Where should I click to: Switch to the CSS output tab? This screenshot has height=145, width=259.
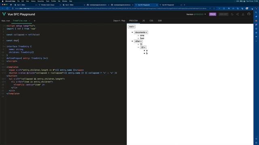click(x=151, y=21)
